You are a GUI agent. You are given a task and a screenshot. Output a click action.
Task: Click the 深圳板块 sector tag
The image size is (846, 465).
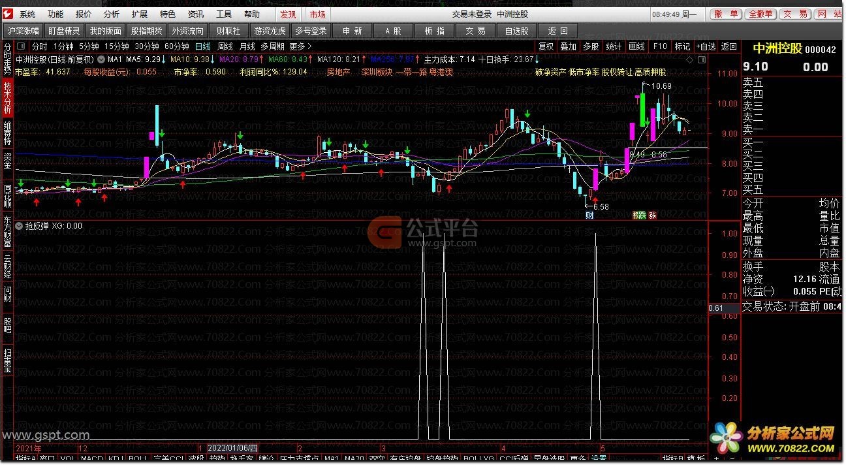click(377, 72)
